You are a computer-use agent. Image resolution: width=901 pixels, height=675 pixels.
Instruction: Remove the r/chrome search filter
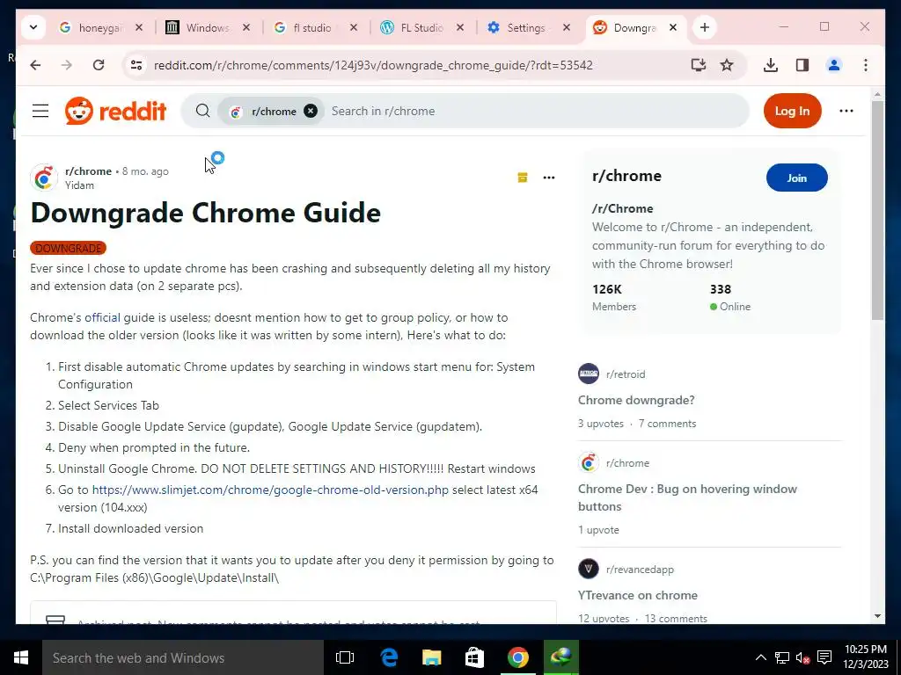(311, 111)
